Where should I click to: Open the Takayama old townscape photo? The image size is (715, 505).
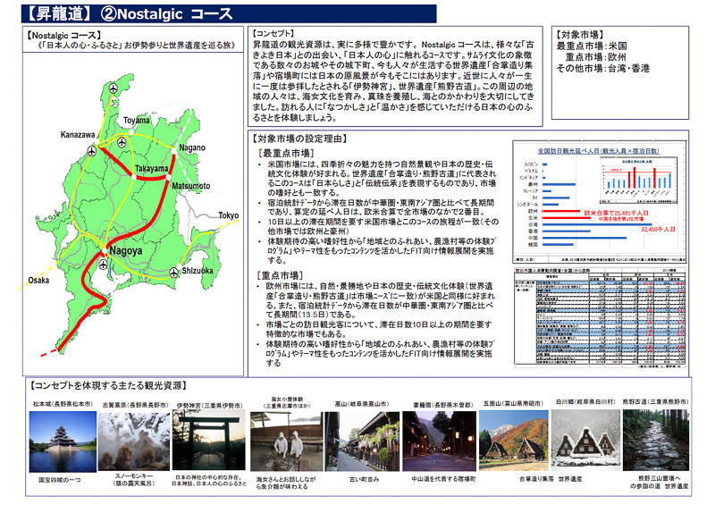(362, 442)
